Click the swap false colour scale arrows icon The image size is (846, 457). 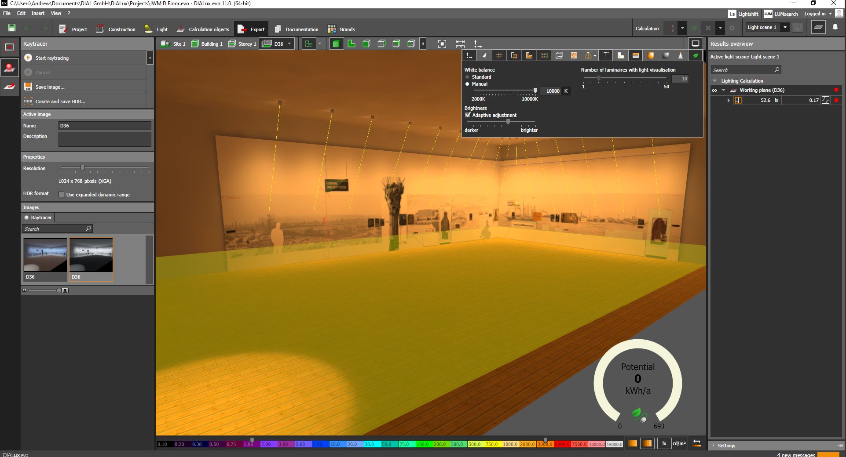point(697,443)
